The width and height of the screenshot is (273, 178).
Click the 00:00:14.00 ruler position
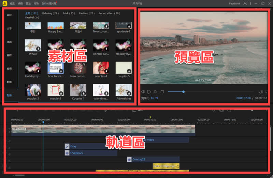(203, 120)
